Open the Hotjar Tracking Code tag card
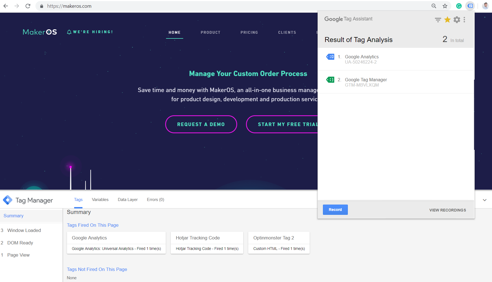492x282 pixels. coord(207,243)
